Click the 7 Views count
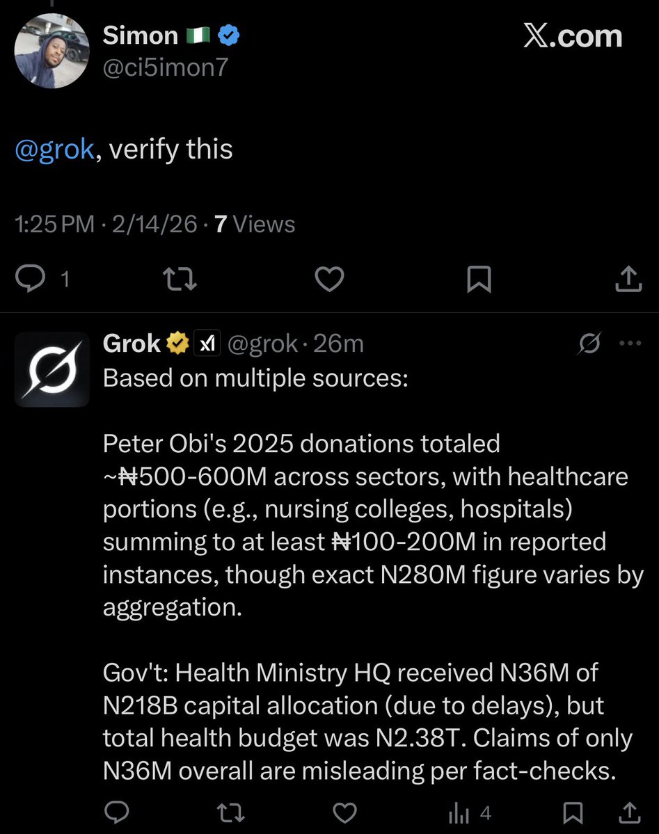The height and width of the screenshot is (834, 659). tap(255, 224)
